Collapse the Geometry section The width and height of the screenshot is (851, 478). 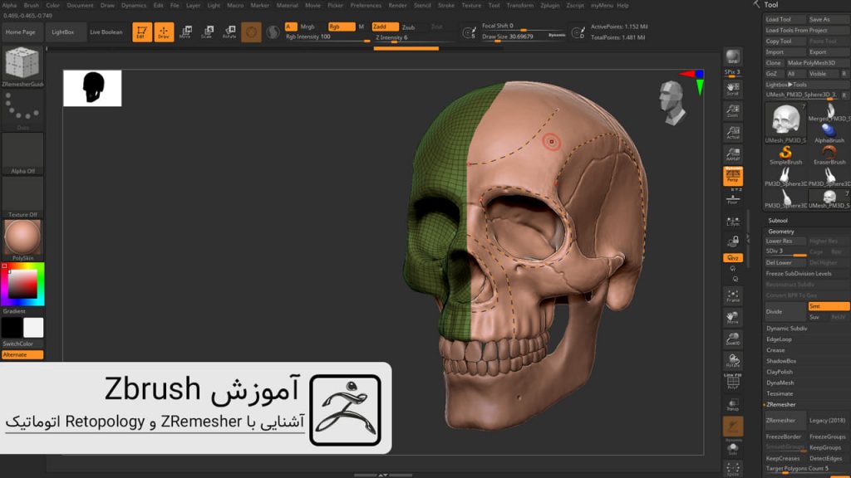[780, 232]
